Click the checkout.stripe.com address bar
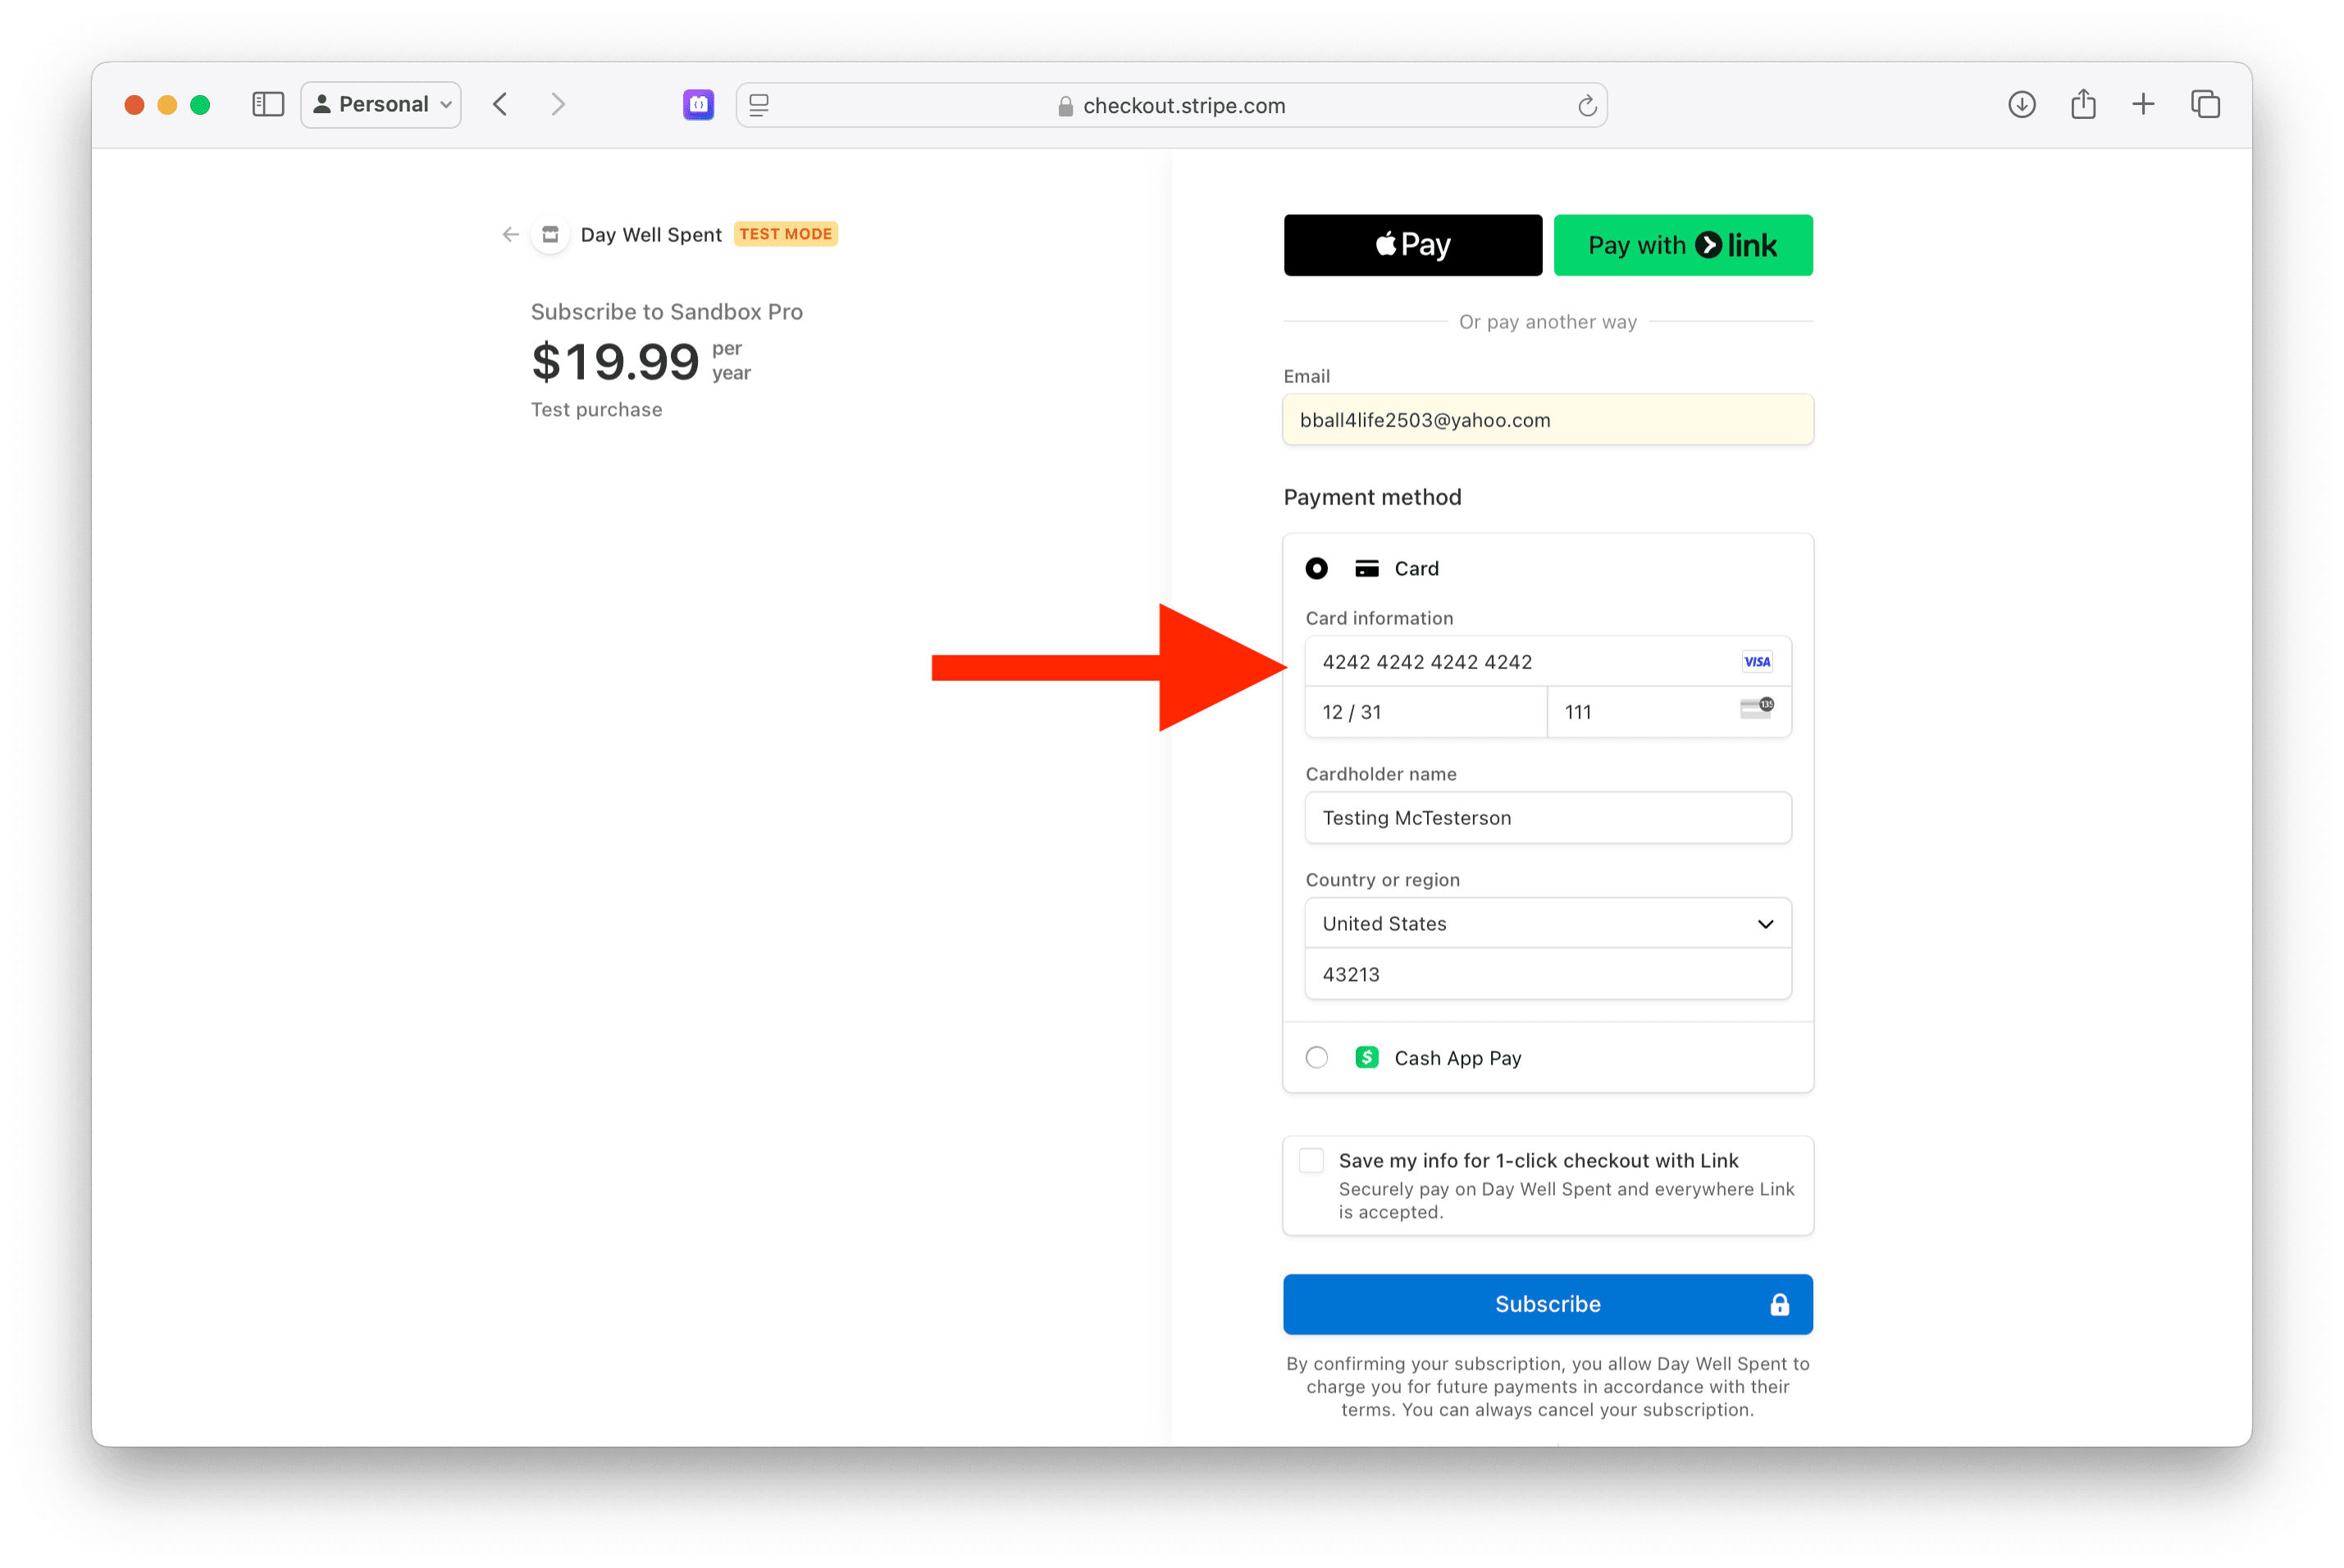The image size is (2344, 1568). tap(1183, 105)
